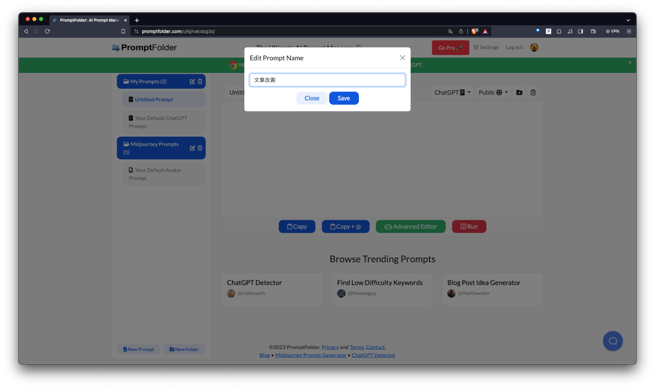This screenshot has width=655, height=389.
Task: Open the Privacy link in footer
Action: (x=330, y=347)
